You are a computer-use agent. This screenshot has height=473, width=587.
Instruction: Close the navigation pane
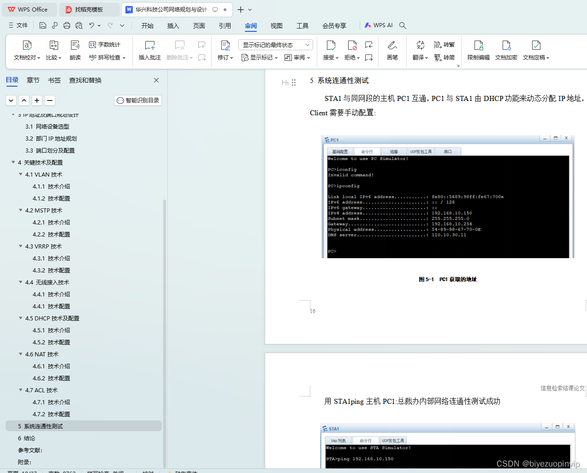[x=156, y=80]
